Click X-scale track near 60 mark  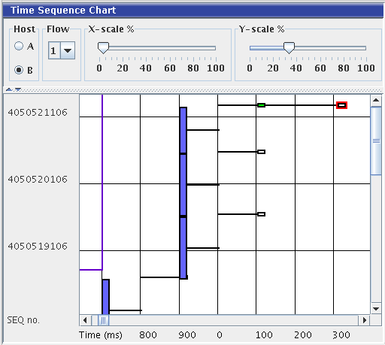[x=170, y=48]
